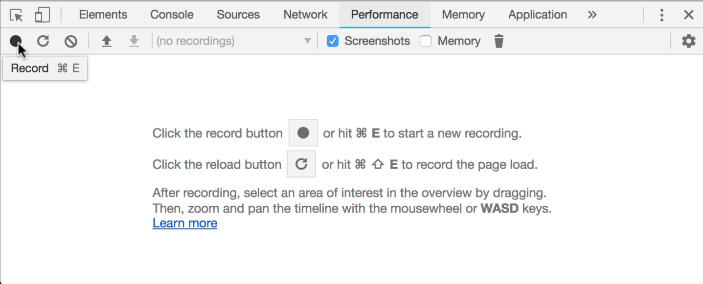Open the DevTools customize menu

point(661,14)
